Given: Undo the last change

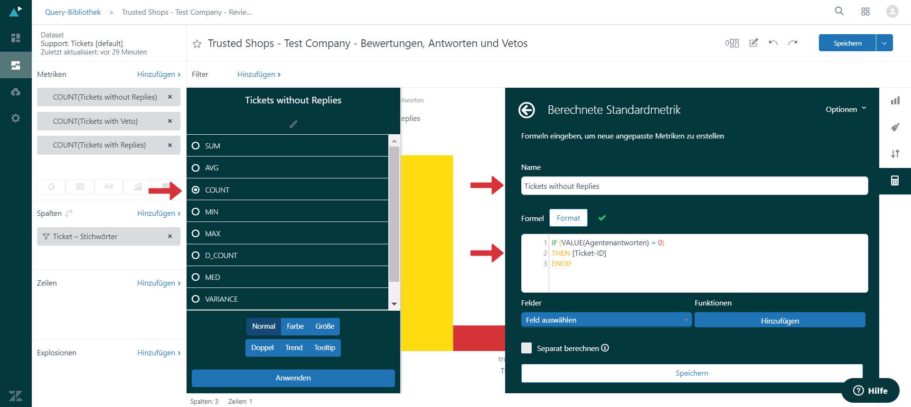Looking at the screenshot, I should pyautogui.click(x=773, y=43).
